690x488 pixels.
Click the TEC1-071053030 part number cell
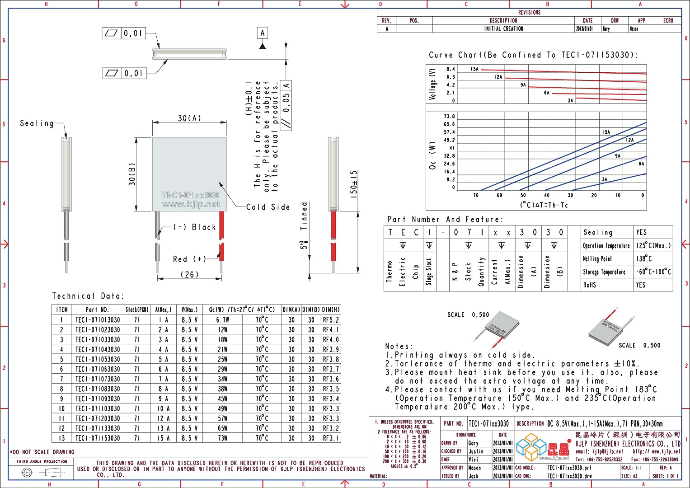pyautogui.click(x=98, y=360)
